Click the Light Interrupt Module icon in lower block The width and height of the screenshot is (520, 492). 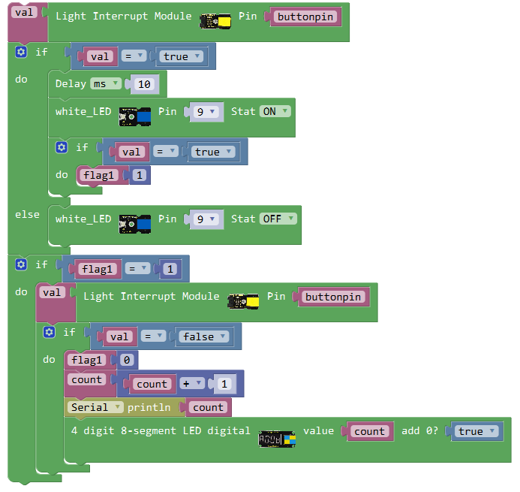pos(243,301)
